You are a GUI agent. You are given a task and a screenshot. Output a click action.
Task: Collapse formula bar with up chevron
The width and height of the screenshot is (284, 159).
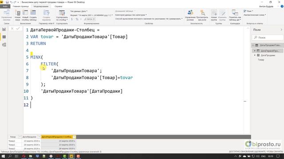pyautogui.click(x=248, y=28)
